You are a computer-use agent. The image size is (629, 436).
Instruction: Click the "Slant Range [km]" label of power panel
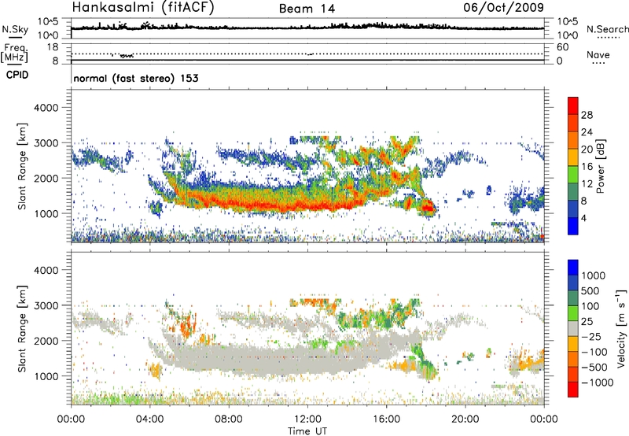point(22,166)
